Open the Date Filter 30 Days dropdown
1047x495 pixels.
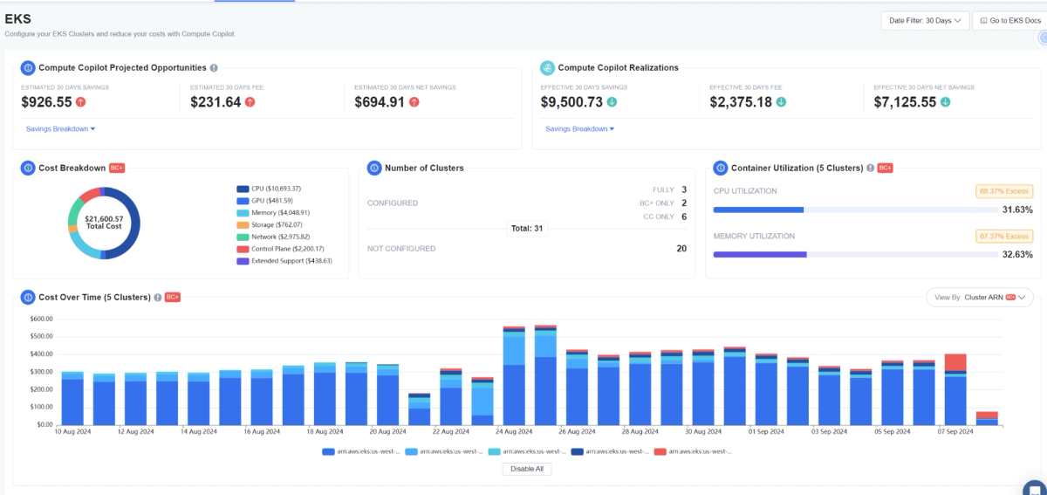pos(926,20)
